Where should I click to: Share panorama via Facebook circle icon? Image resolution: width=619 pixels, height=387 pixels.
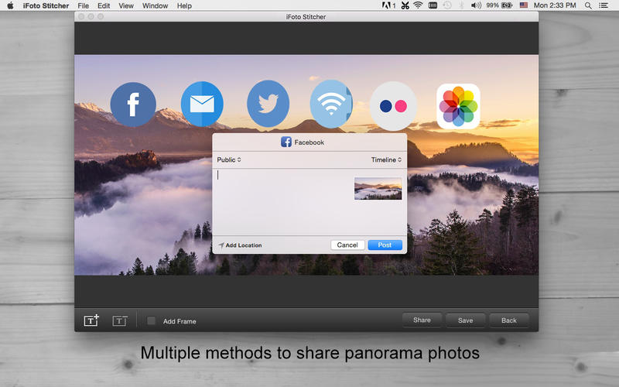133,104
